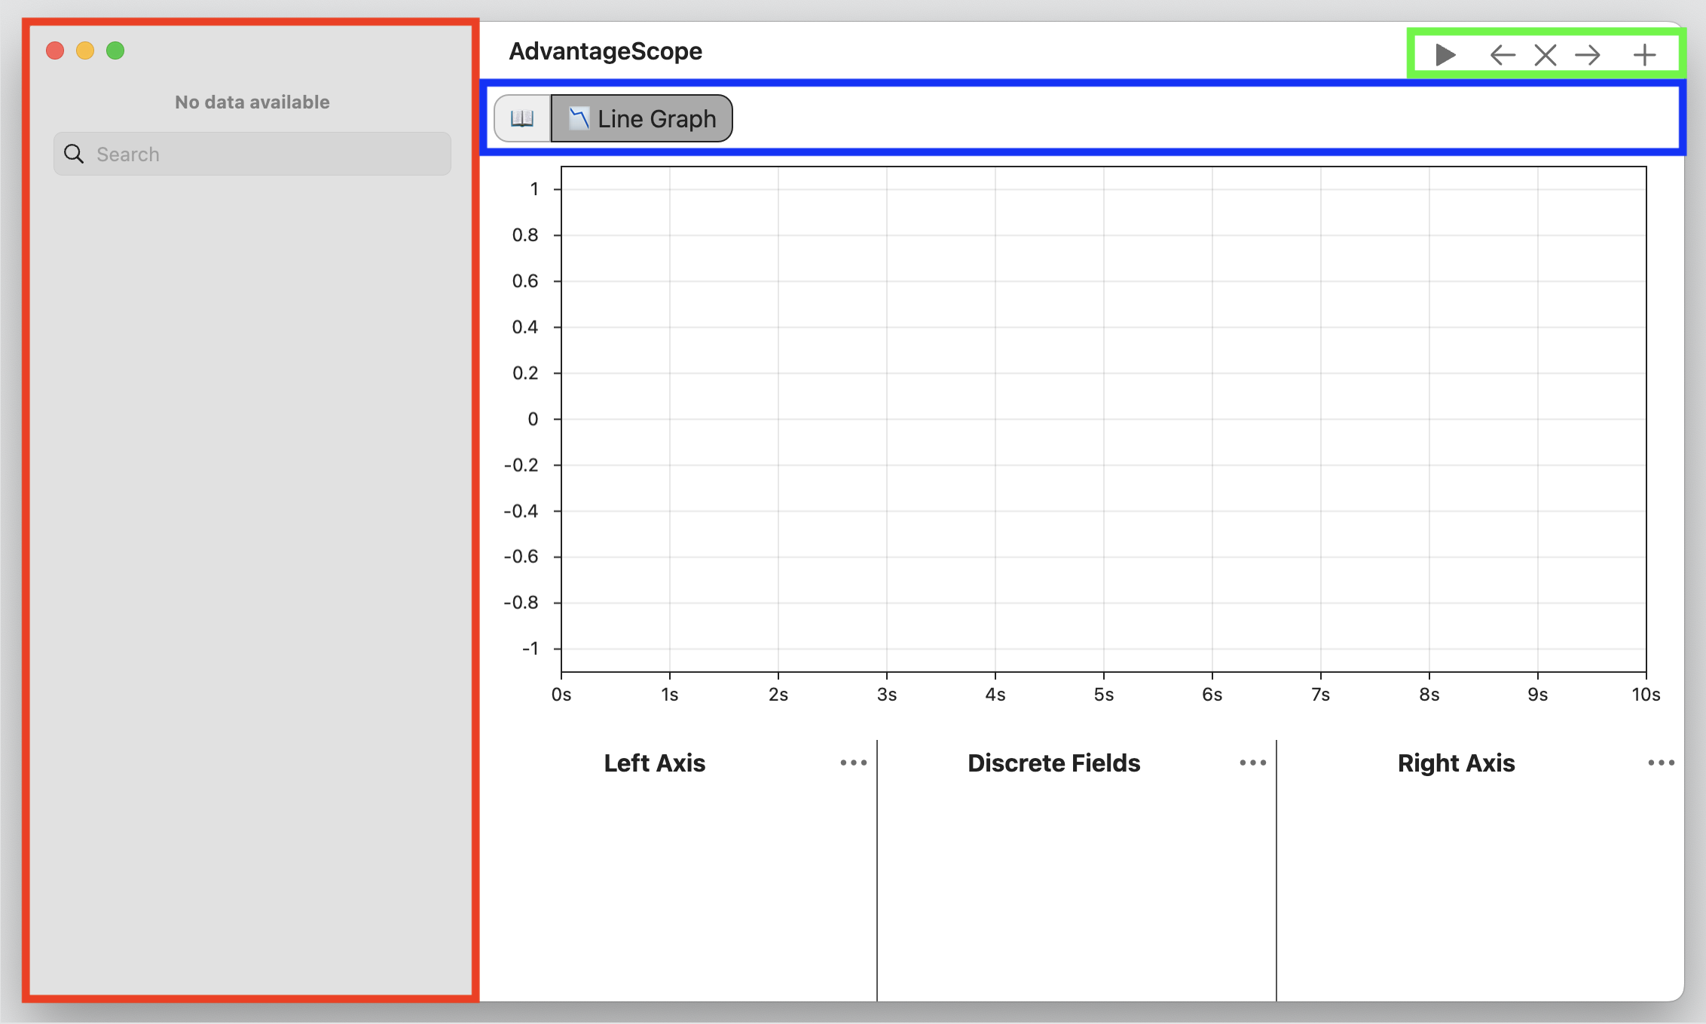The image size is (1706, 1024).
Task: Minimize window with yellow button
Action: coord(85,50)
